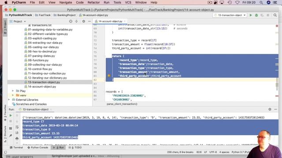Open Project view dropdown arrow
The width and height of the screenshot is (282, 158).
[25, 22]
